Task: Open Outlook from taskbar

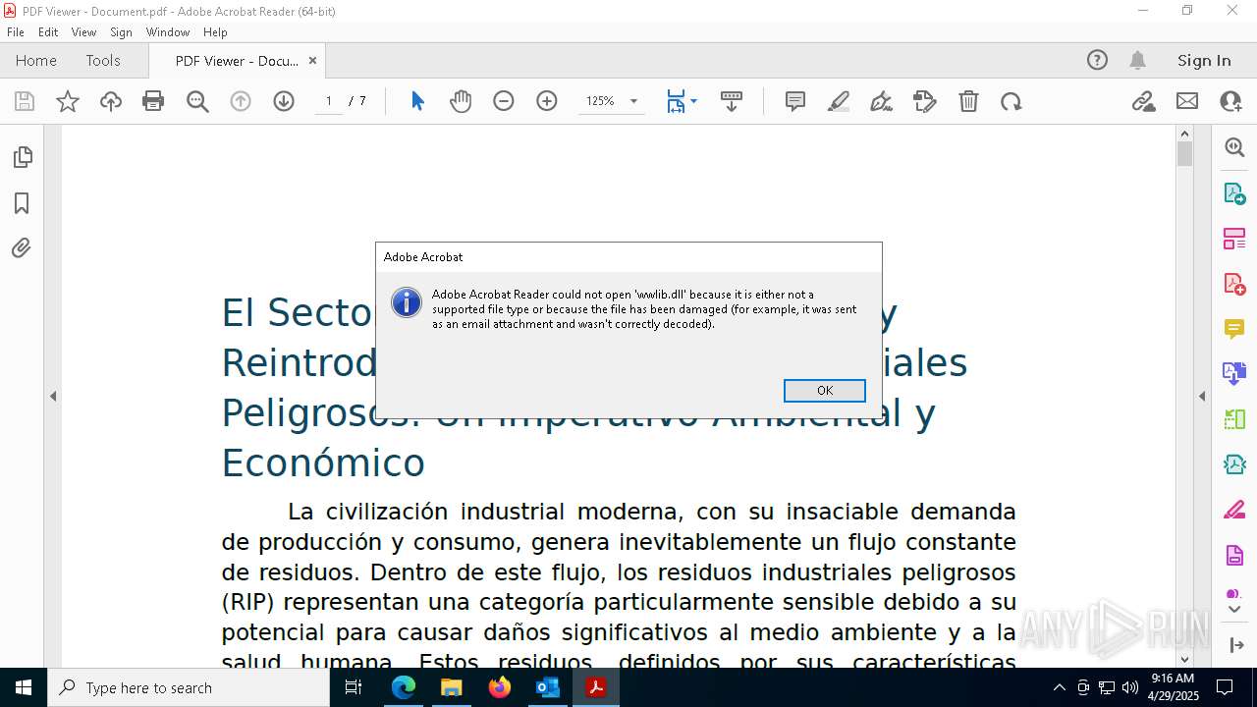Action: (x=547, y=687)
